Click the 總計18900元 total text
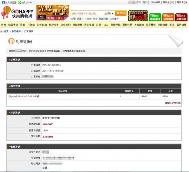Viewport: 189px width, 172px height. pyautogui.click(x=173, y=103)
